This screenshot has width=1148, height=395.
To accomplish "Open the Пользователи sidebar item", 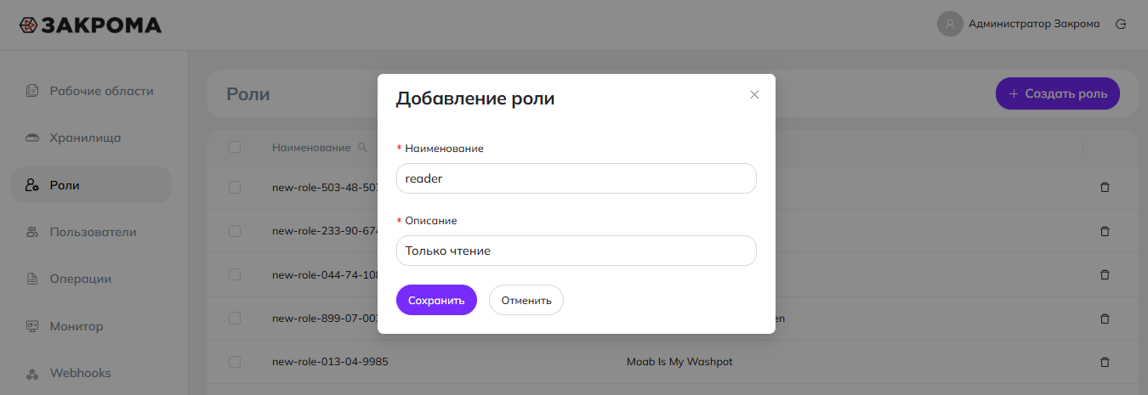I will pos(92,232).
